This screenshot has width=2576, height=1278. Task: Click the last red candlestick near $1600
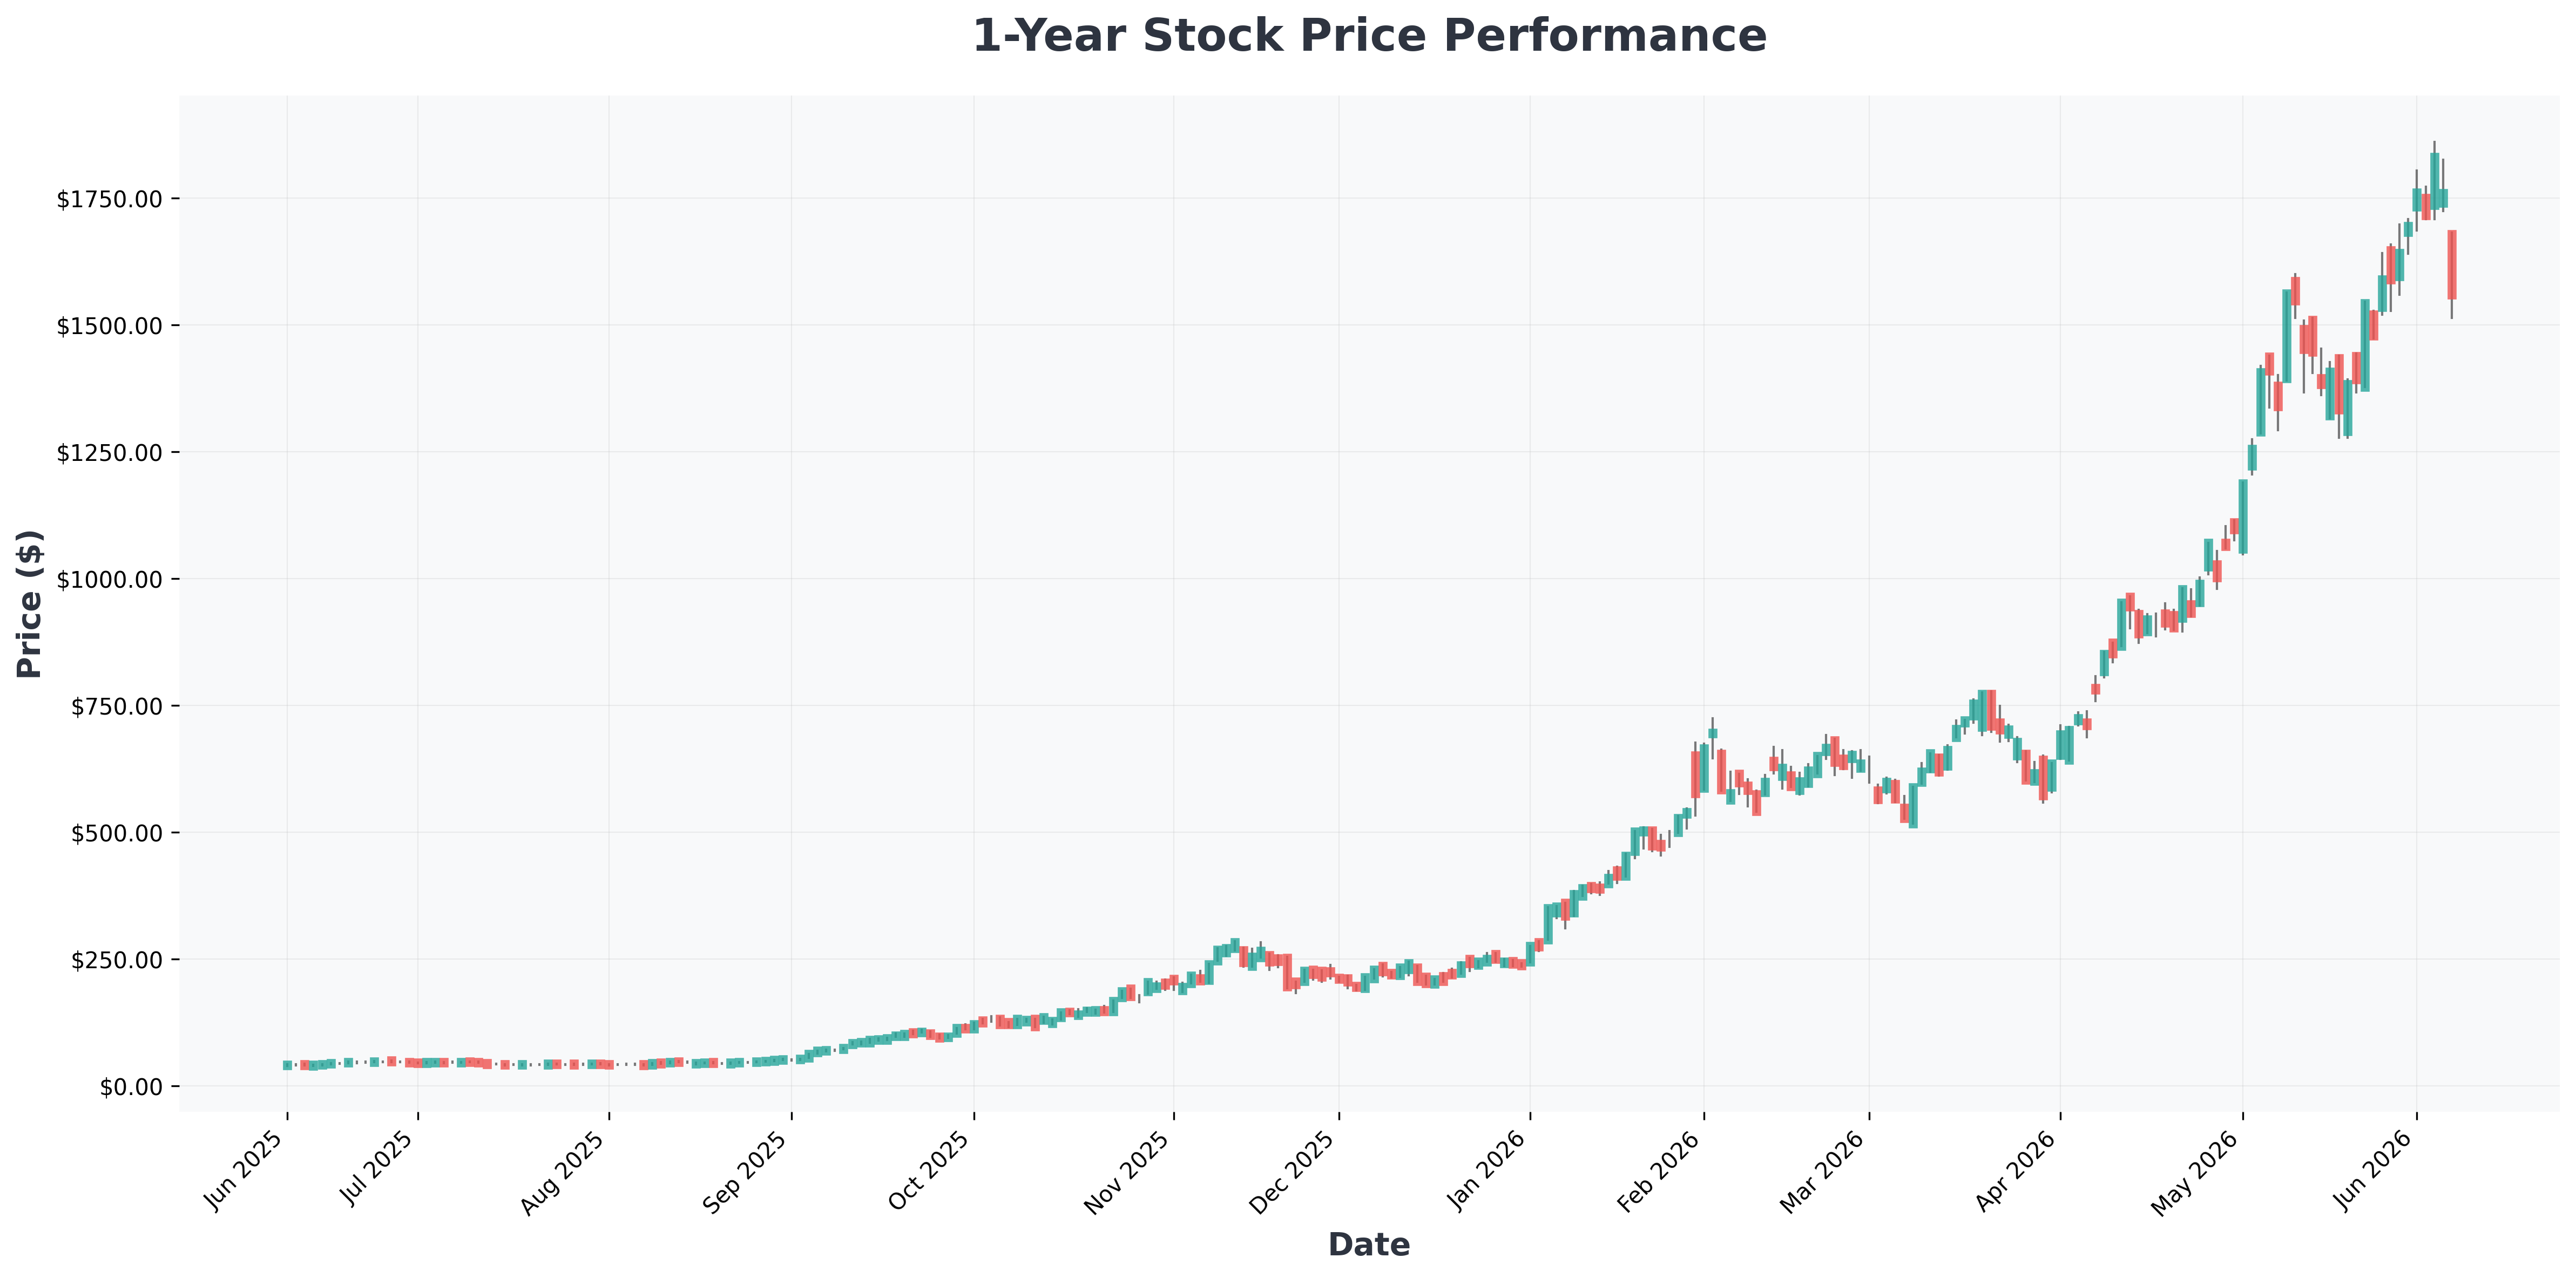tap(2452, 265)
